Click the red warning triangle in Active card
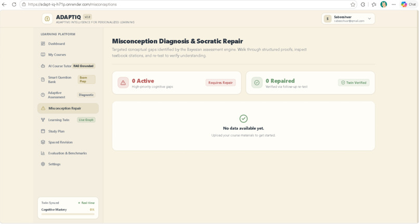The width and height of the screenshot is (419, 224). point(123,83)
